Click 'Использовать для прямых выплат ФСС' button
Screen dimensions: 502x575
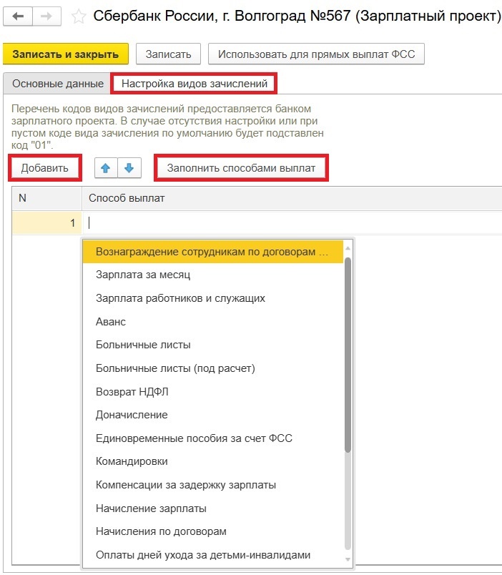click(x=316, y=54)
